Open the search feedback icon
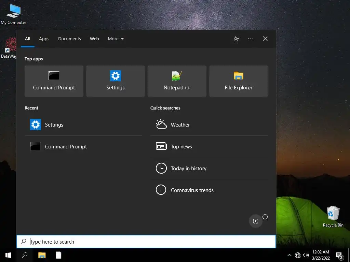Viewport: 350px width, 262px height. [x=237, y=39]
